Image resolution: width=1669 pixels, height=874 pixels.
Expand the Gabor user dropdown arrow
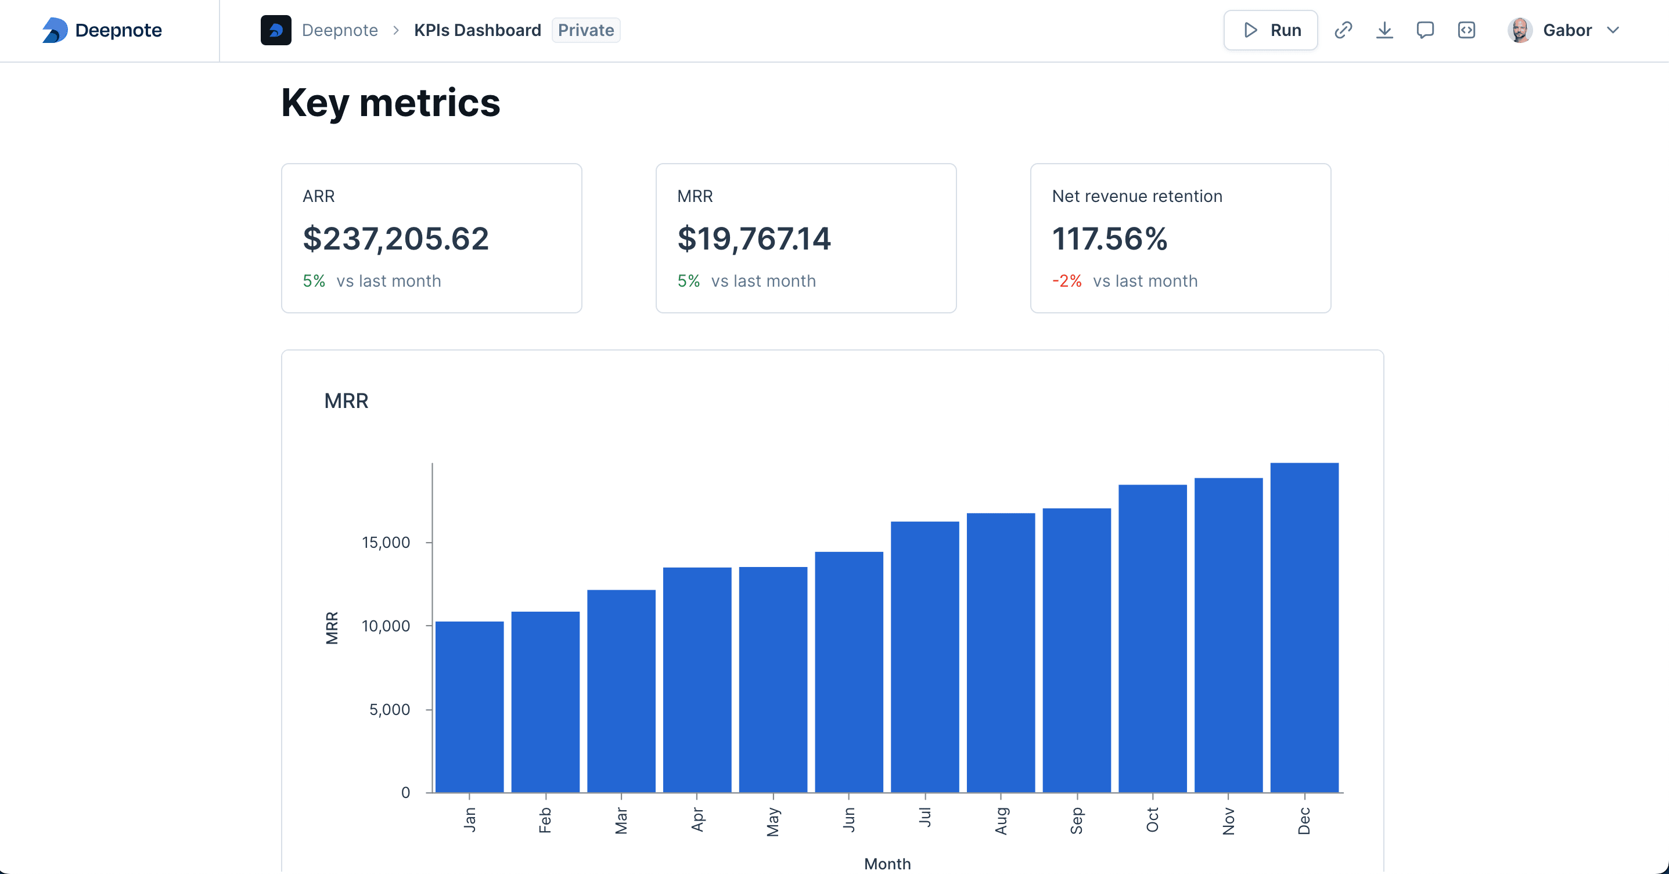coord(1613,30)
